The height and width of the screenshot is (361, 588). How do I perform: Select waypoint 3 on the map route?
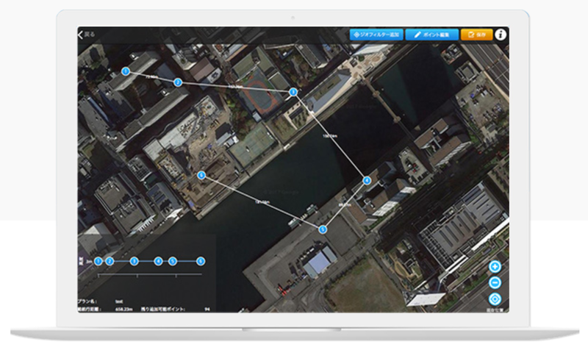293,92
